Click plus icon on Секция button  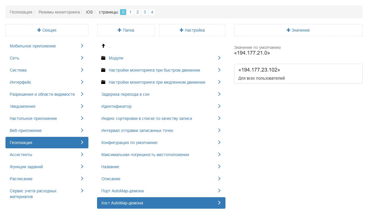pyautogui.click(x=39, y=30)
